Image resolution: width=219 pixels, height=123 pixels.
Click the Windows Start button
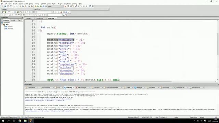pyautogui.click(x=3, y=121)
